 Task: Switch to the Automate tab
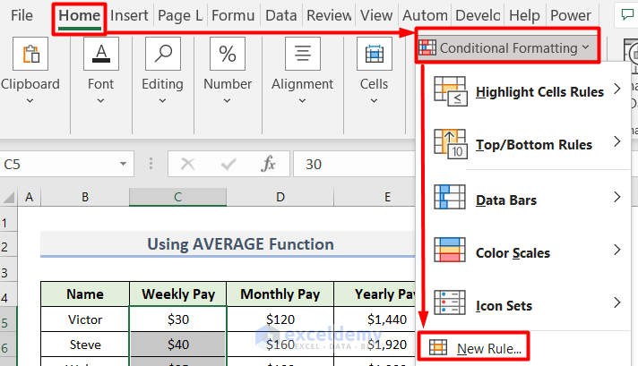point(425,15)
